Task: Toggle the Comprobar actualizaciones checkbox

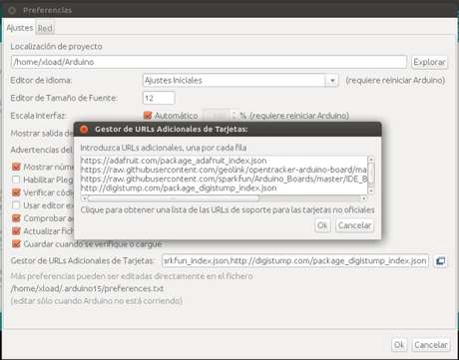Action: coord(16,218)
